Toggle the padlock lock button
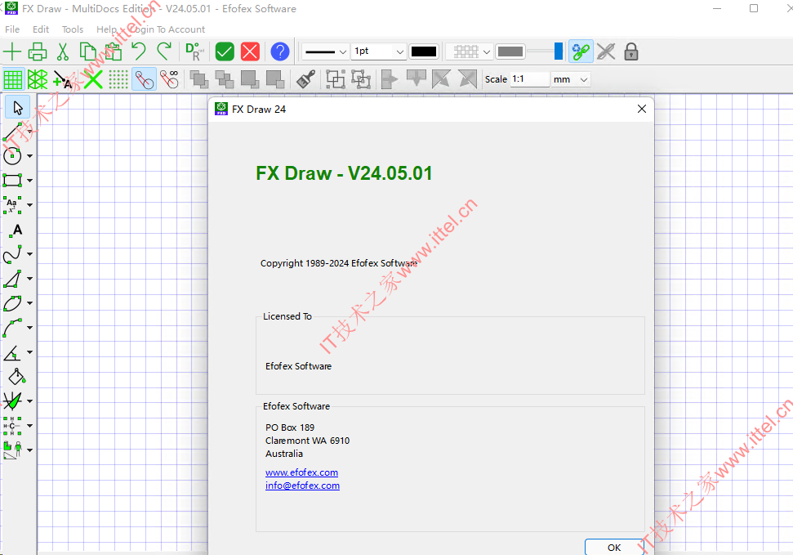793x555 pixels. tap(631, 51)
